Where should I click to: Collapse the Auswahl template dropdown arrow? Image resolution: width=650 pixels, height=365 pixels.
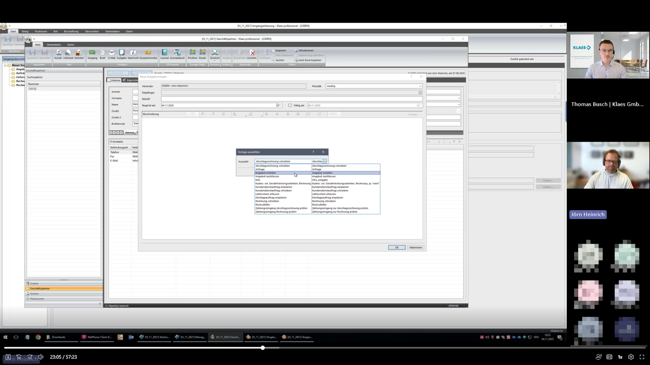point(325,161)
